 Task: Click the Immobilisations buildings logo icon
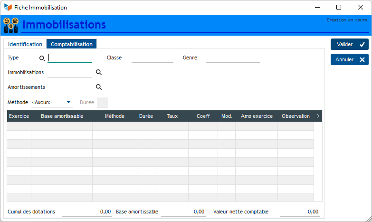[x=10, y=25]
